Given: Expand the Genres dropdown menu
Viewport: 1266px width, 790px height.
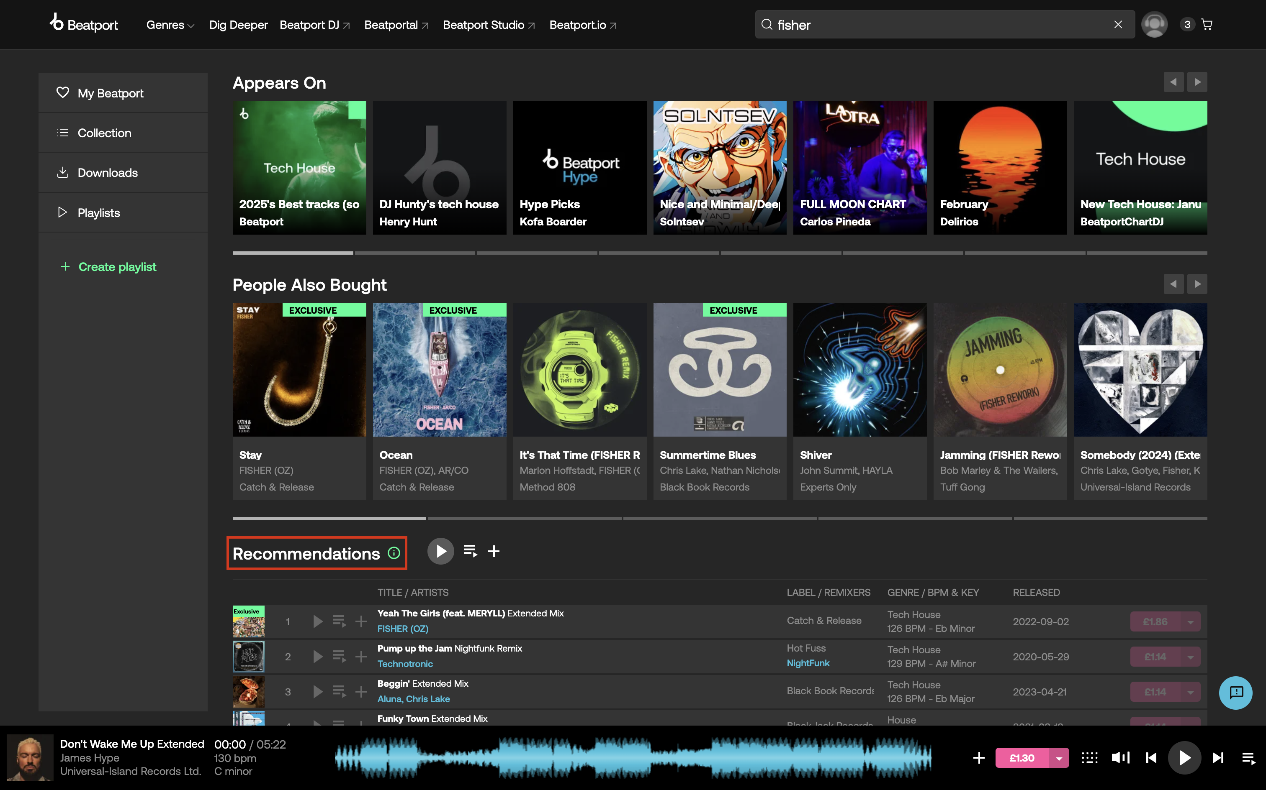Looking at the screenshot, I should pos(170,25).
